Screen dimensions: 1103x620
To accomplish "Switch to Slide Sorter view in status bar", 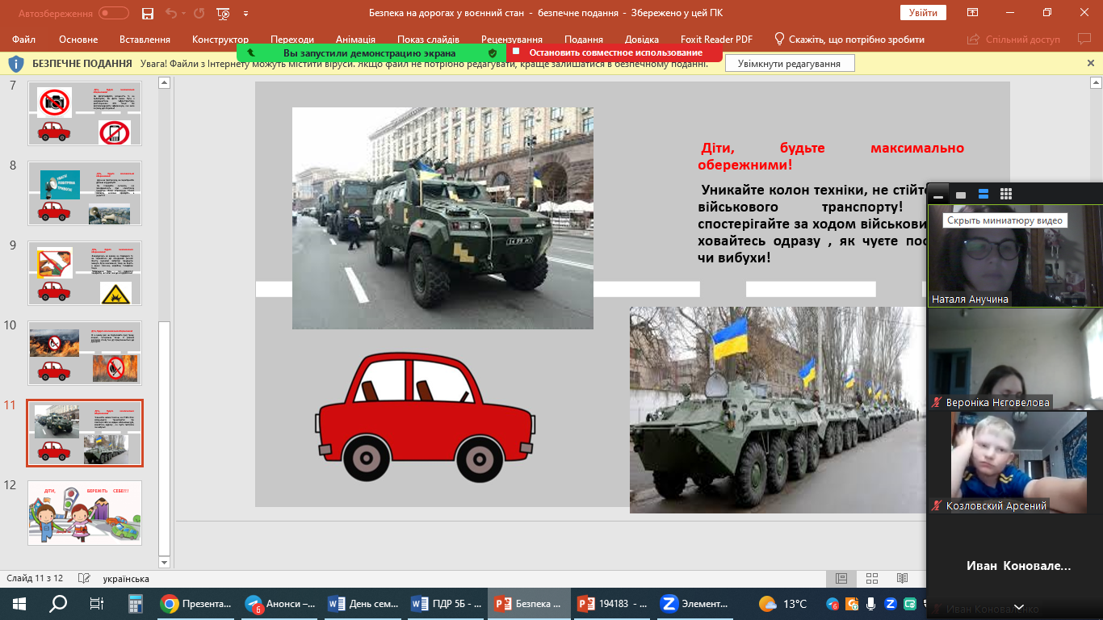I will [x=871, y=579].
